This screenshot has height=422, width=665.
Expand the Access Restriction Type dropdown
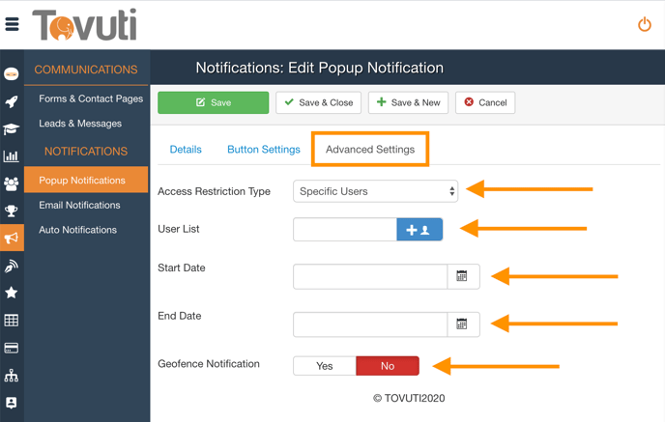tap(375, 191)
